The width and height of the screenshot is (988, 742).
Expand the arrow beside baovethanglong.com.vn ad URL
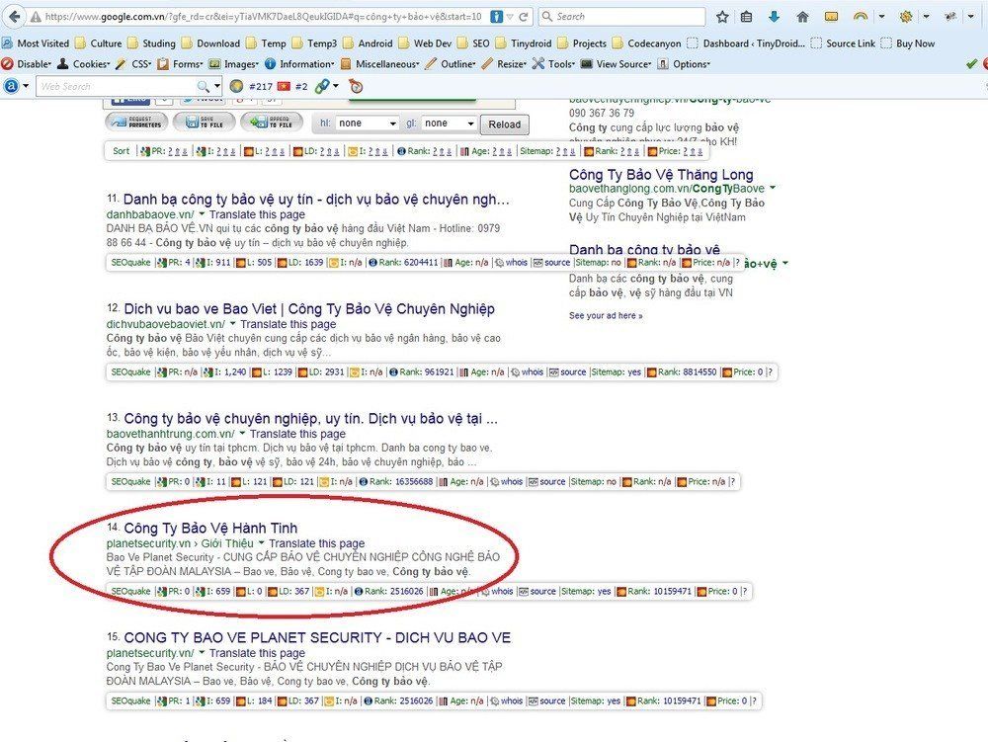click(773, 188)
